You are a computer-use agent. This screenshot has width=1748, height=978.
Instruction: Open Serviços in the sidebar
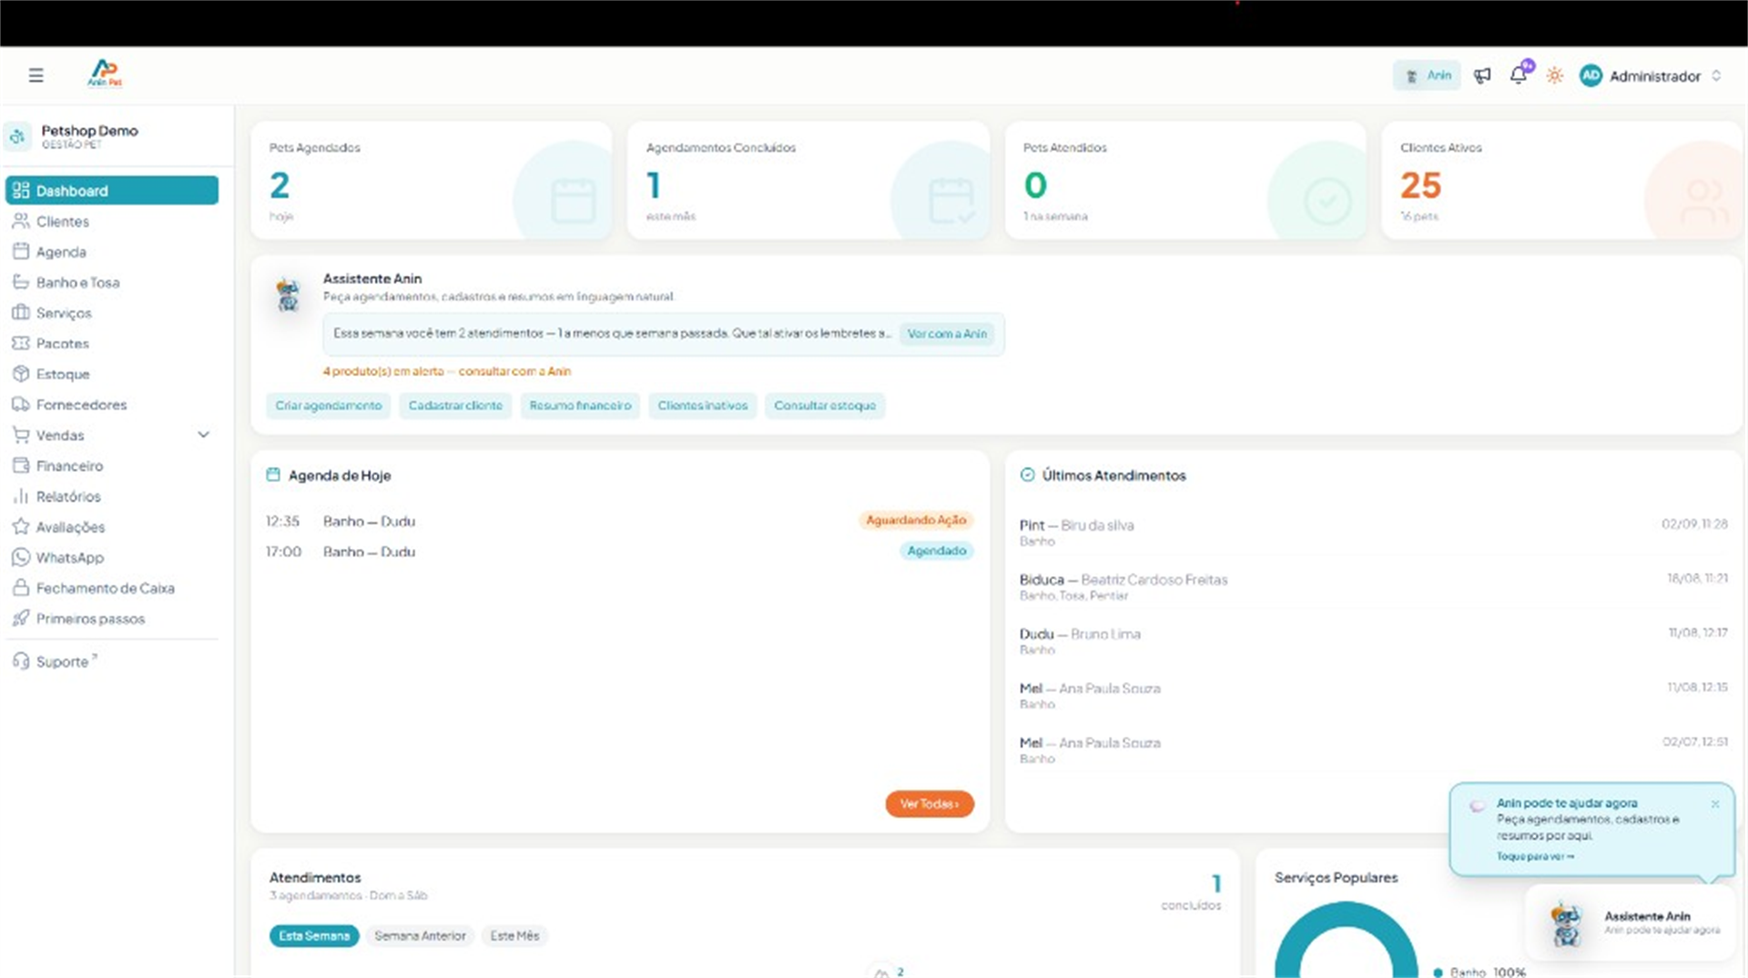point(112,313)
